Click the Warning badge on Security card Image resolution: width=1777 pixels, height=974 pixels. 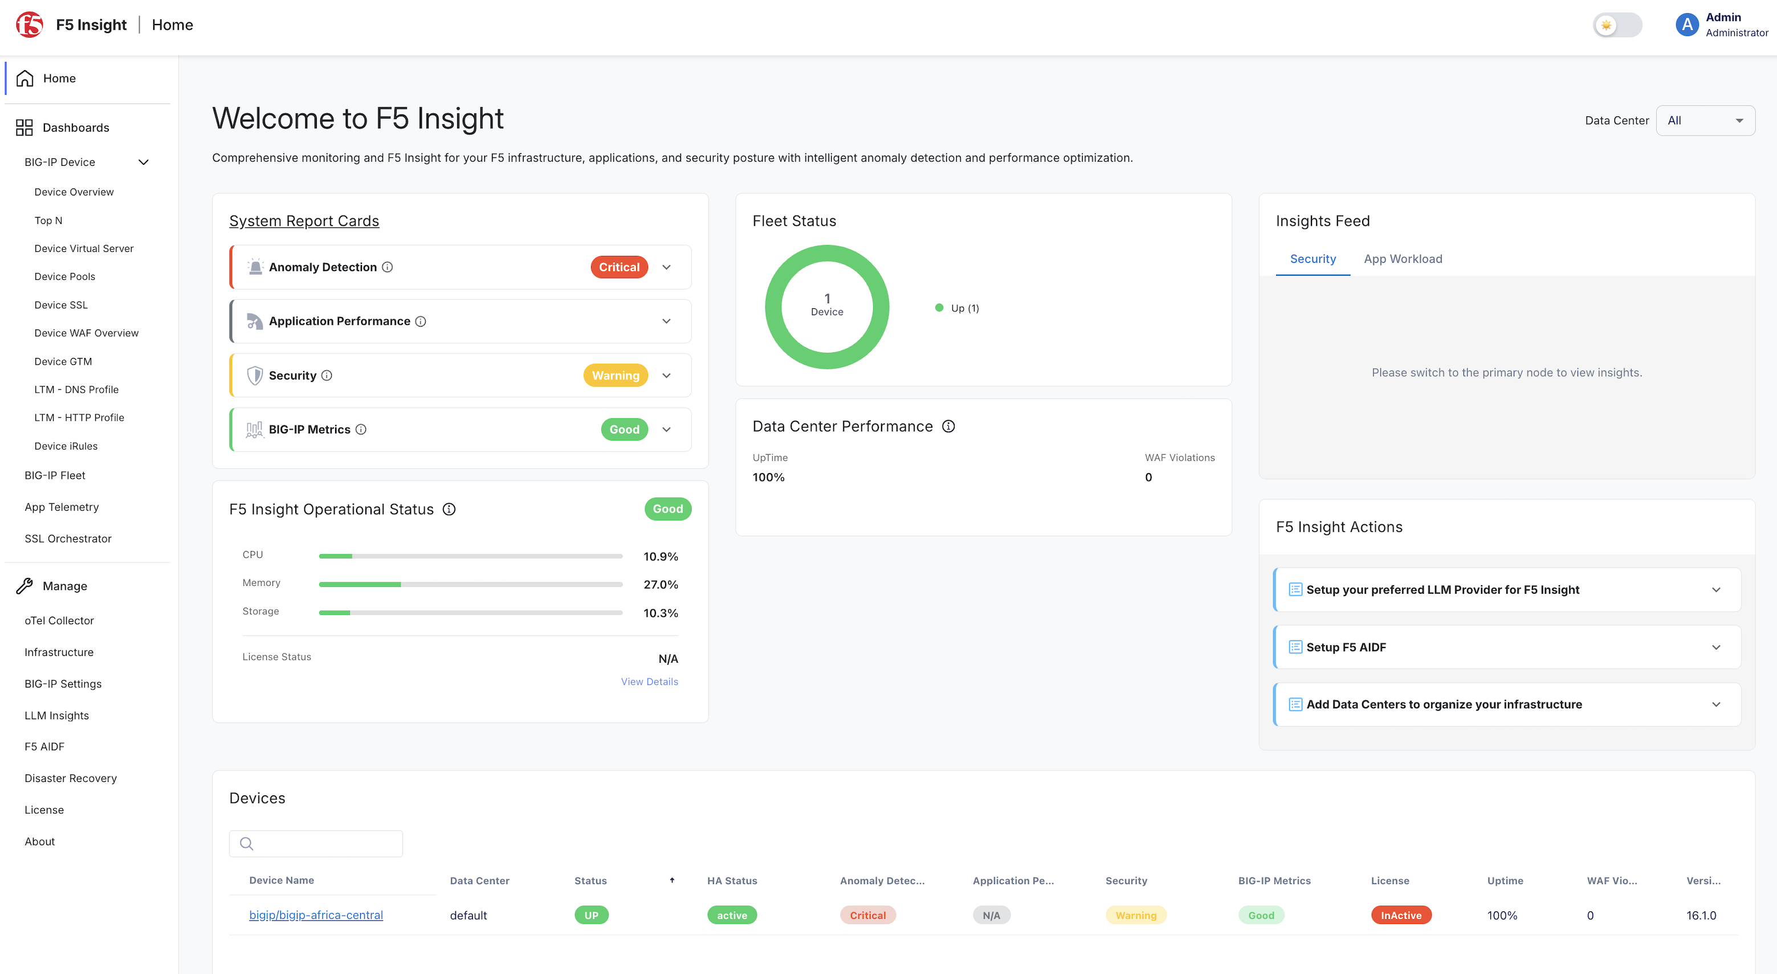616,375
